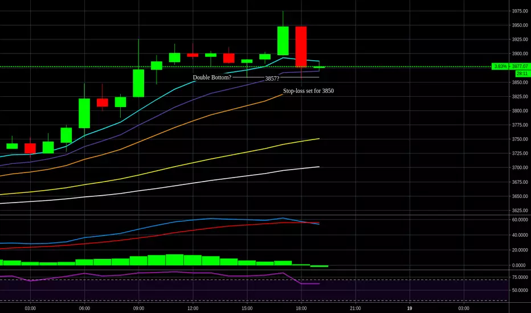Click the 15:00 time axis label
This screenshot has height=313, width=531.
point(247,308)
